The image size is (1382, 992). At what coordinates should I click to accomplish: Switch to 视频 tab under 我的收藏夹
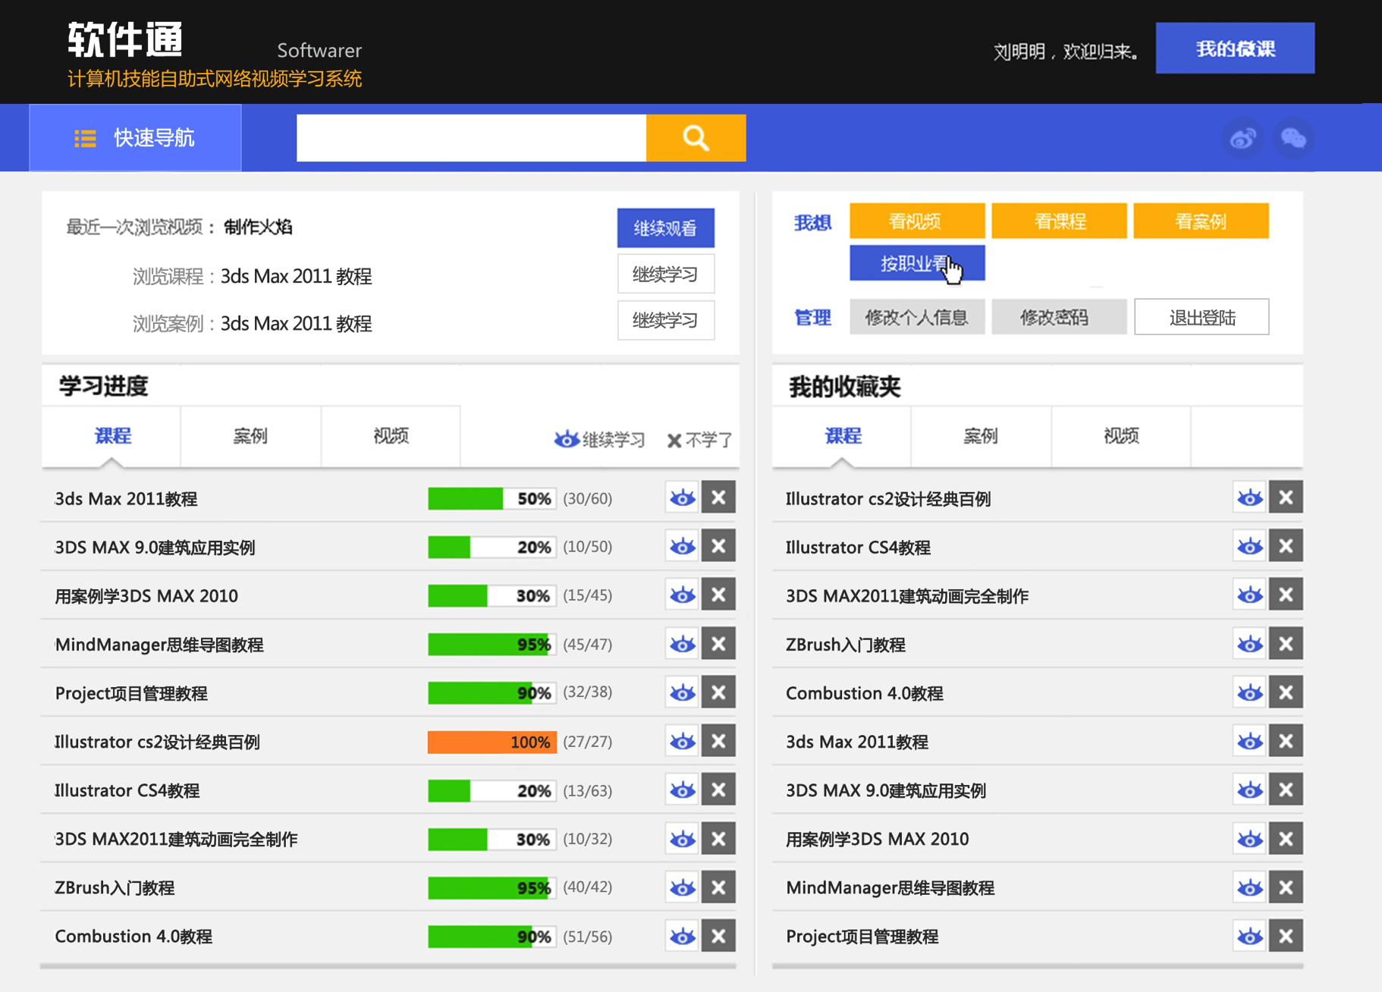[1121, 436]
